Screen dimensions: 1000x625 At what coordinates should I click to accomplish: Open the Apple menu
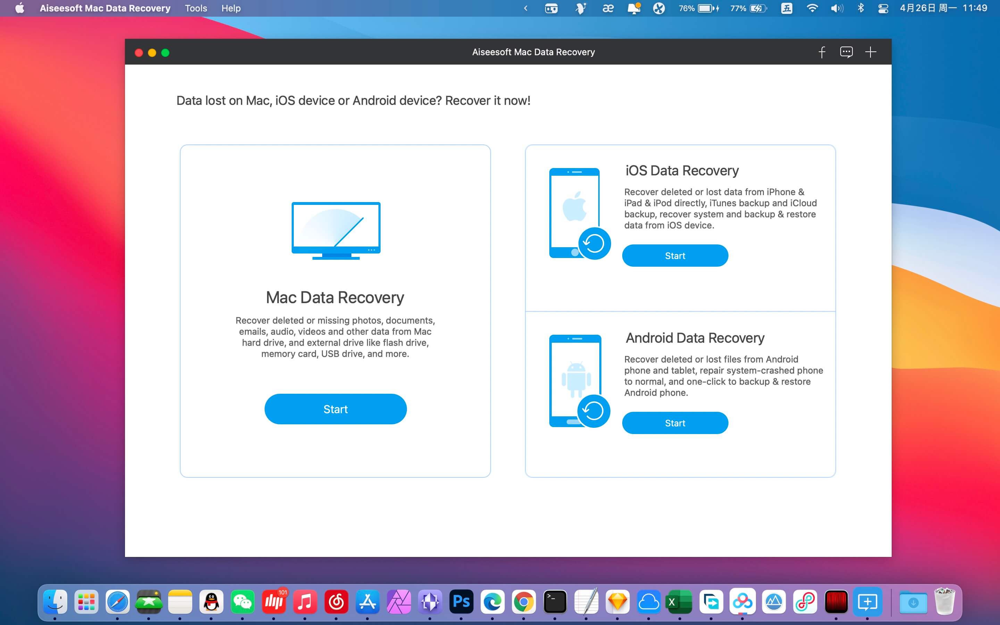click(19, 8)
